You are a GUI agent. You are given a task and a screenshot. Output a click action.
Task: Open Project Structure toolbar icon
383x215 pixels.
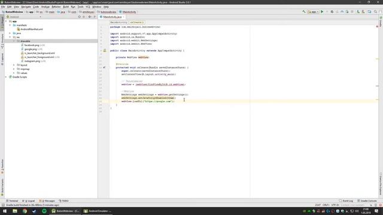pos(369,12)
